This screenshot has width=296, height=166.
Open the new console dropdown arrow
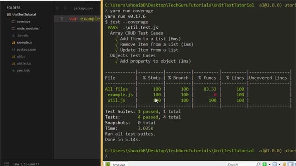point(269,165)
